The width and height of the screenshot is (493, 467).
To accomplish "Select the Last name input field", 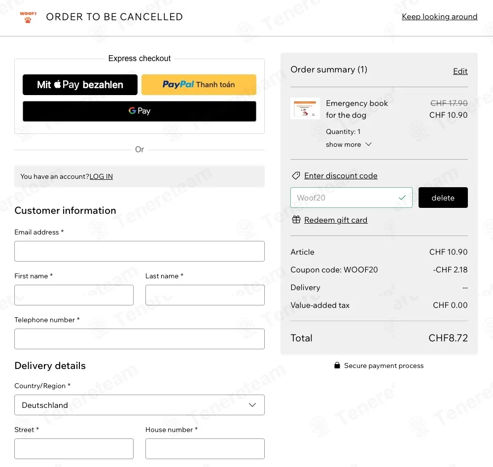I will [205, 295].
